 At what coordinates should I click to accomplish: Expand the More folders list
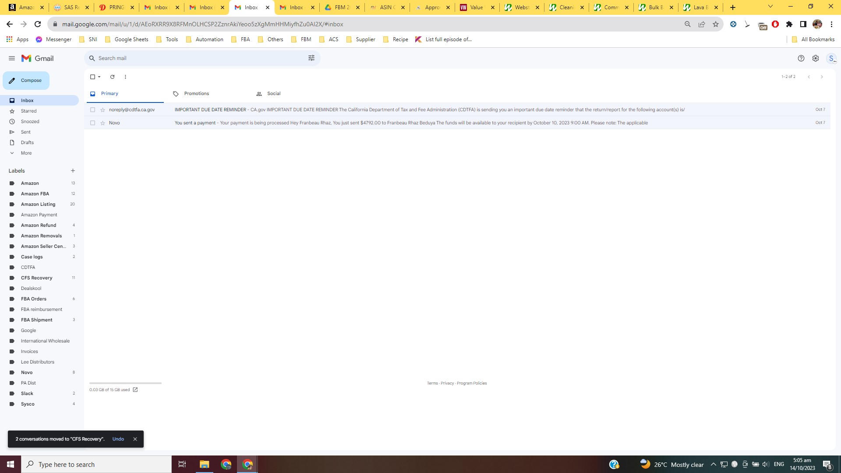(26, 153)
